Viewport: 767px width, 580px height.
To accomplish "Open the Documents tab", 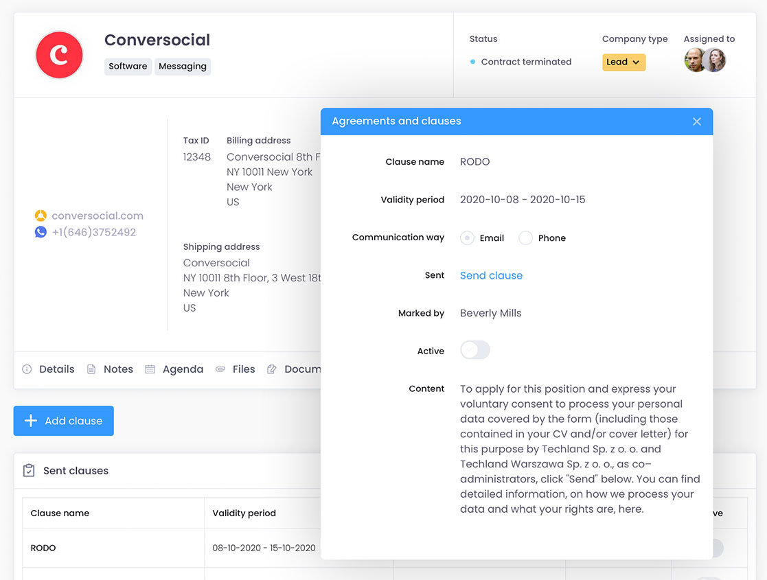I will [293, 369].
